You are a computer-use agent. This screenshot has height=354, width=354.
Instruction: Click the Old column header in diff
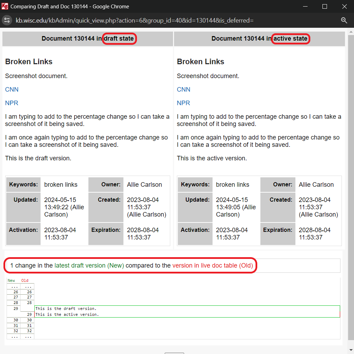[x=25, y=280]
